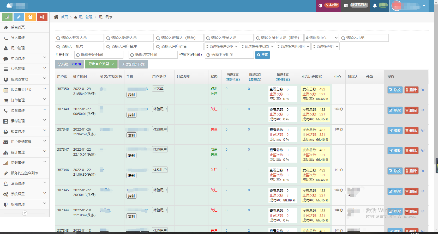Viewport: 438px width, 234px height.
Task: Click the notification bell icon
Action: click(x=375, y=5)
